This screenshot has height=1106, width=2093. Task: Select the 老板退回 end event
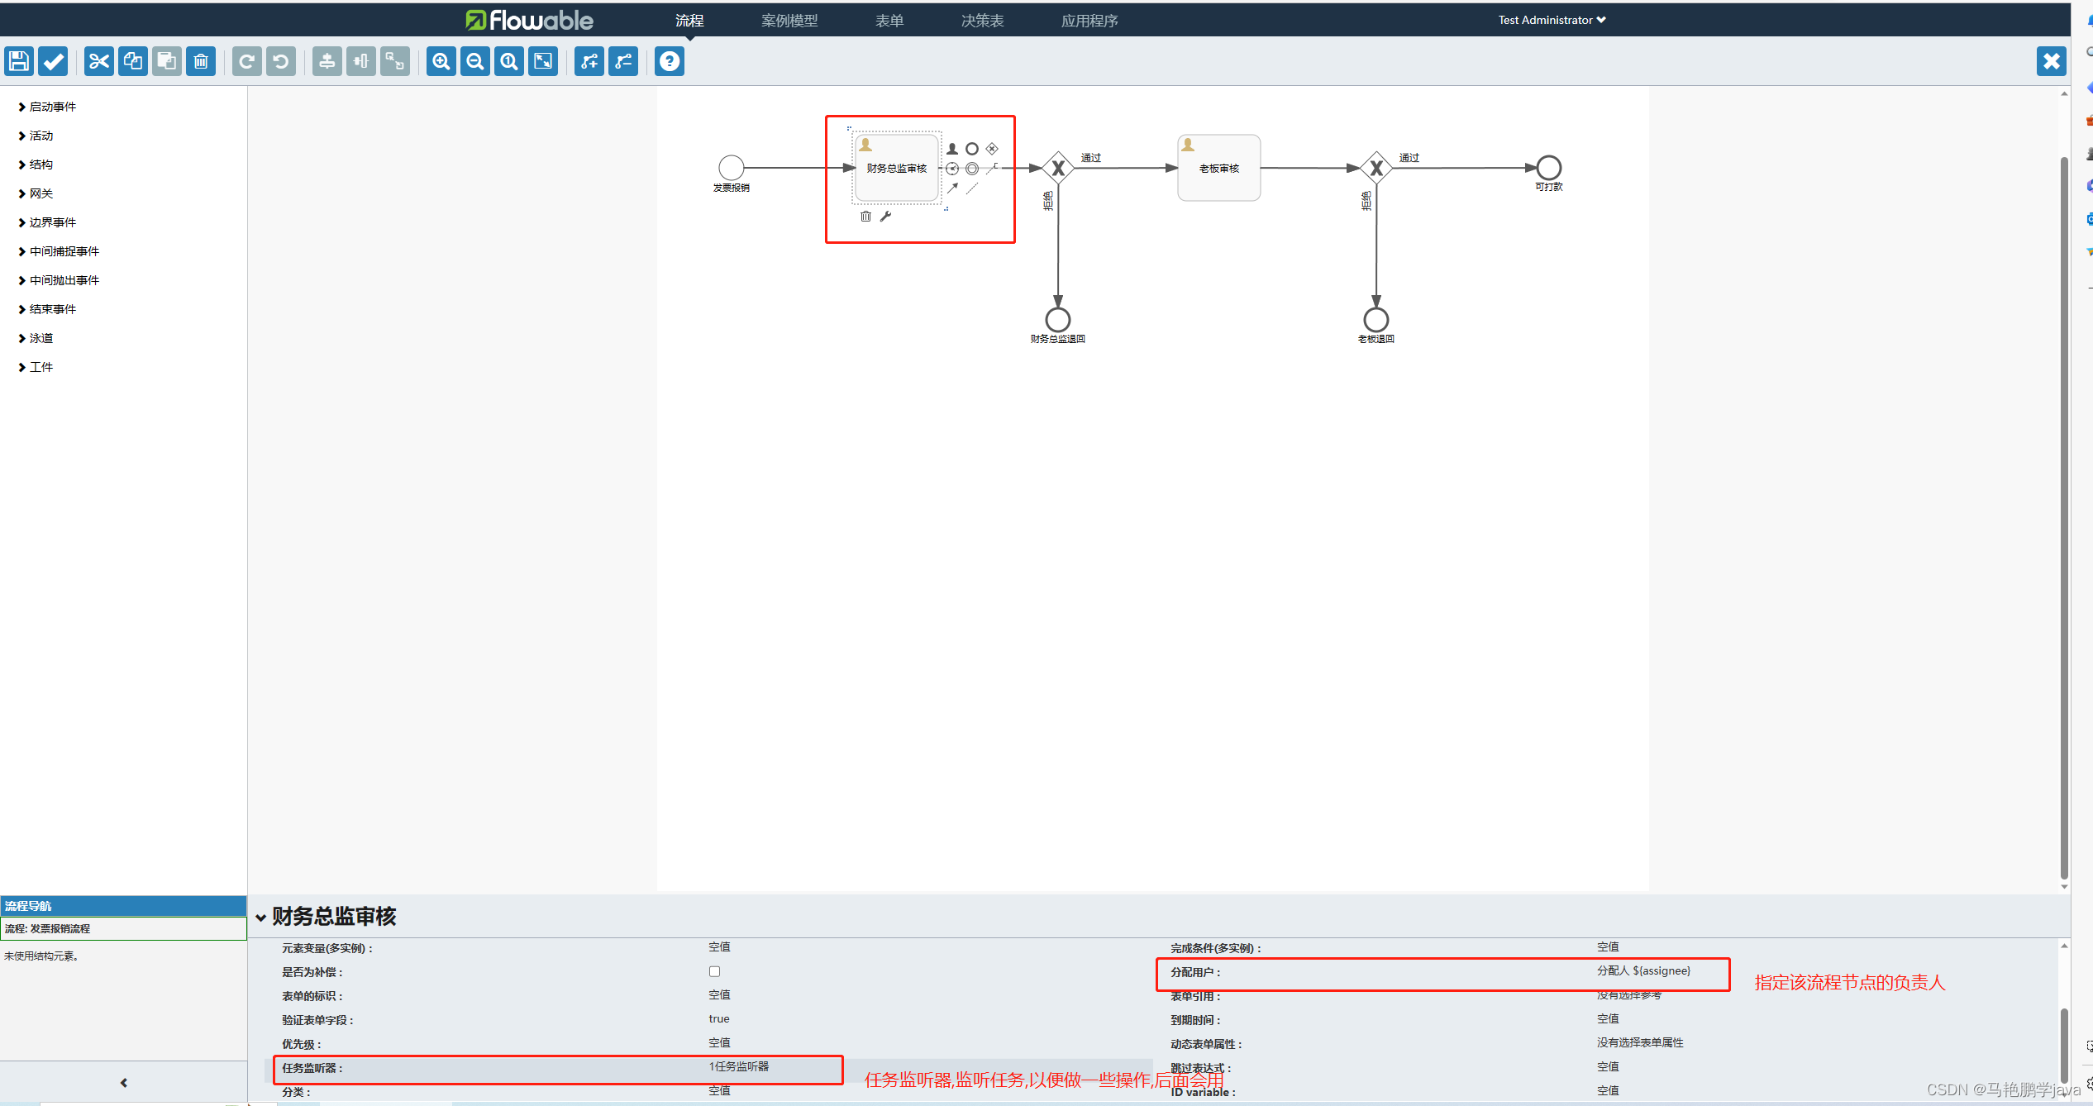click(x=1375, y=319)
